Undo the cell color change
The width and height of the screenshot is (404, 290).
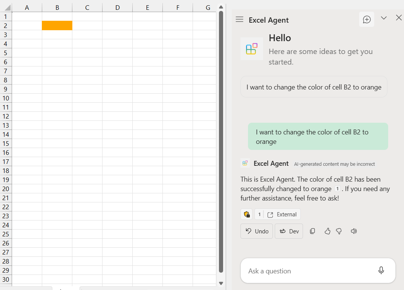(x=256, y=231)
